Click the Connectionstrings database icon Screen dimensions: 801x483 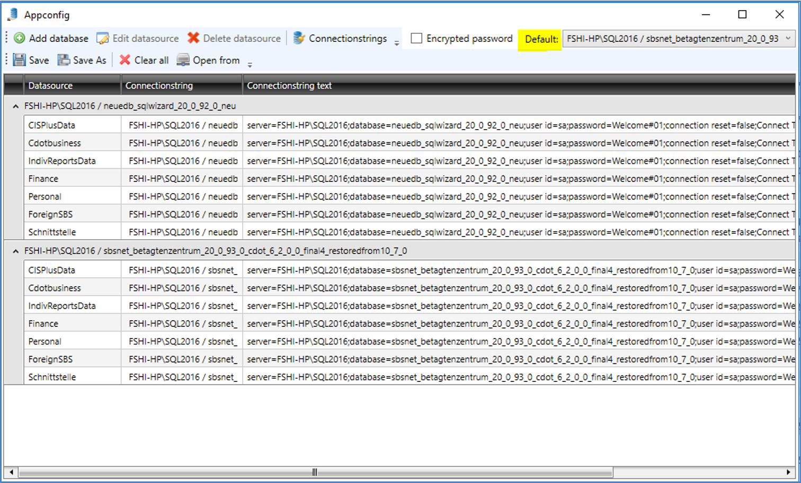click(299, 38)
